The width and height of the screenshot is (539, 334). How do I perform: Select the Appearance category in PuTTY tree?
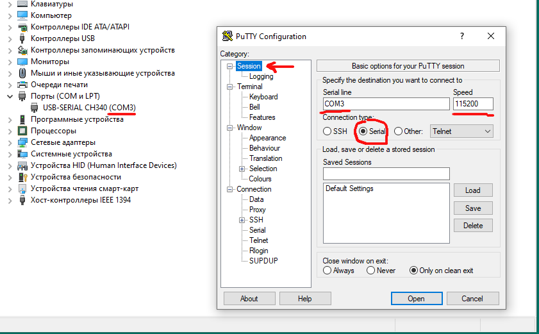pos(267,138)
